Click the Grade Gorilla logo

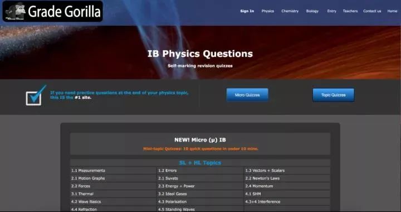[53, 11]
